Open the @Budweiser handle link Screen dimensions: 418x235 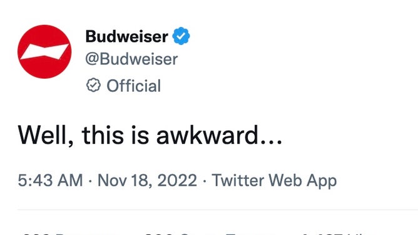click(131, 59)
